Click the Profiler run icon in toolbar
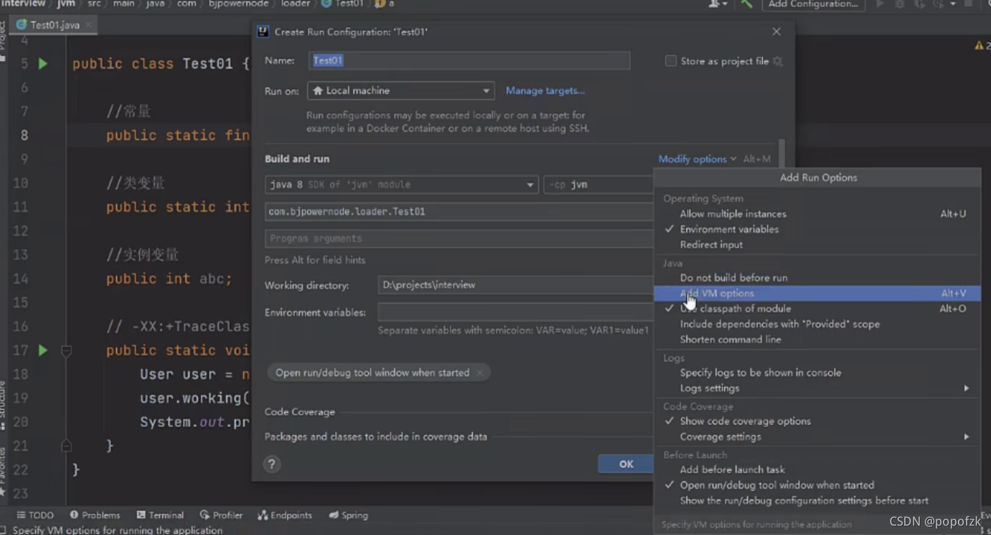This screenshot has width=991, height=535. pos(938,4)
